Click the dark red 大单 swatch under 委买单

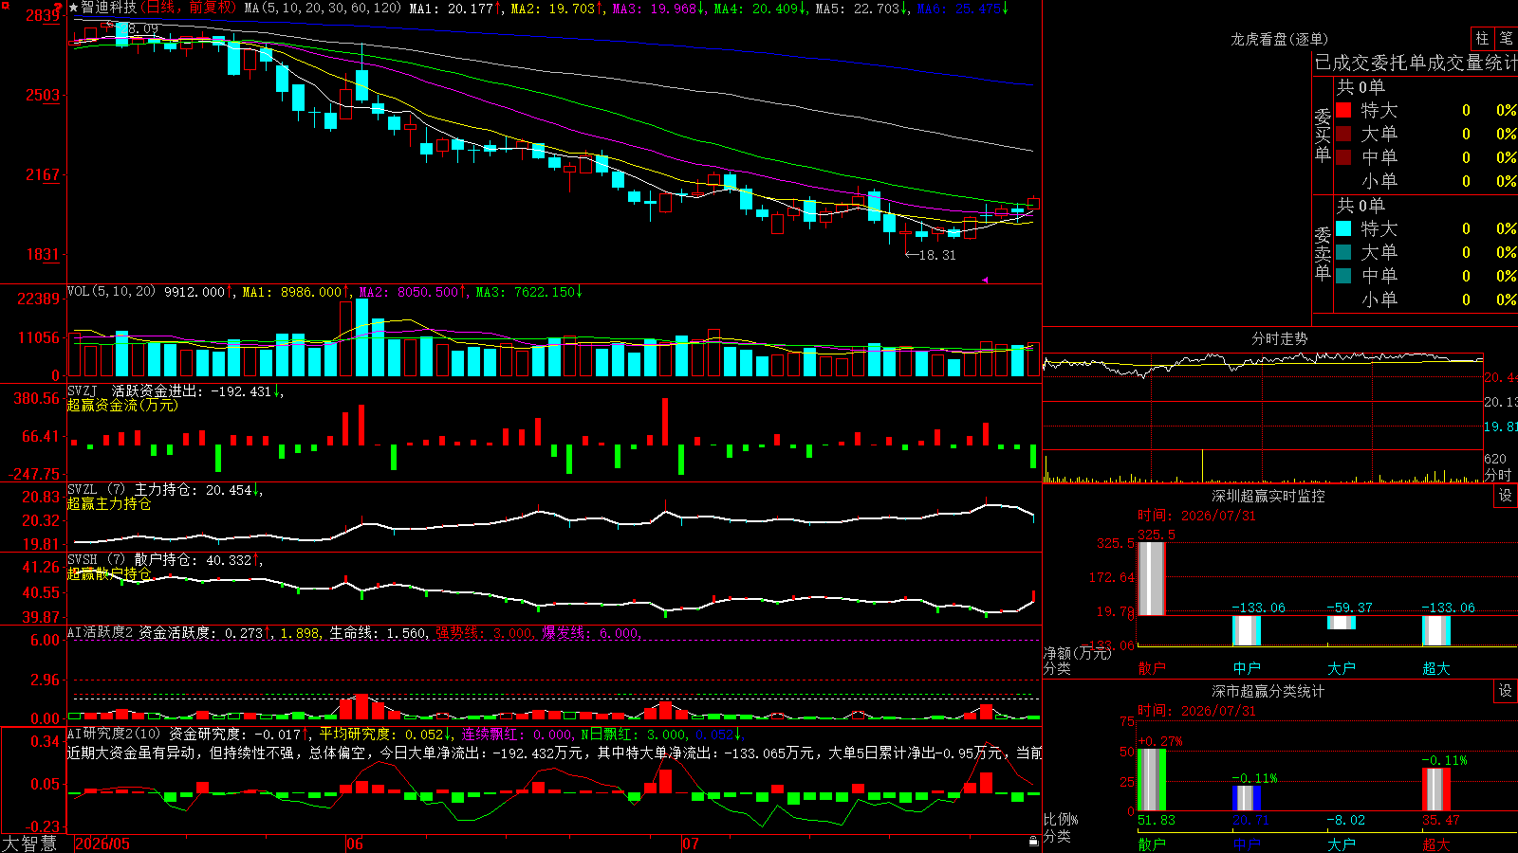(1343, 134)
